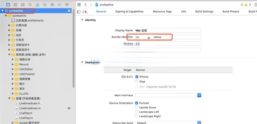
Task: Expand the 付费内容 folder
Action: 9,25
